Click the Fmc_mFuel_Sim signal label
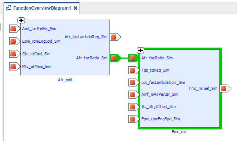 pyautogui.click(x=203, y=88)
